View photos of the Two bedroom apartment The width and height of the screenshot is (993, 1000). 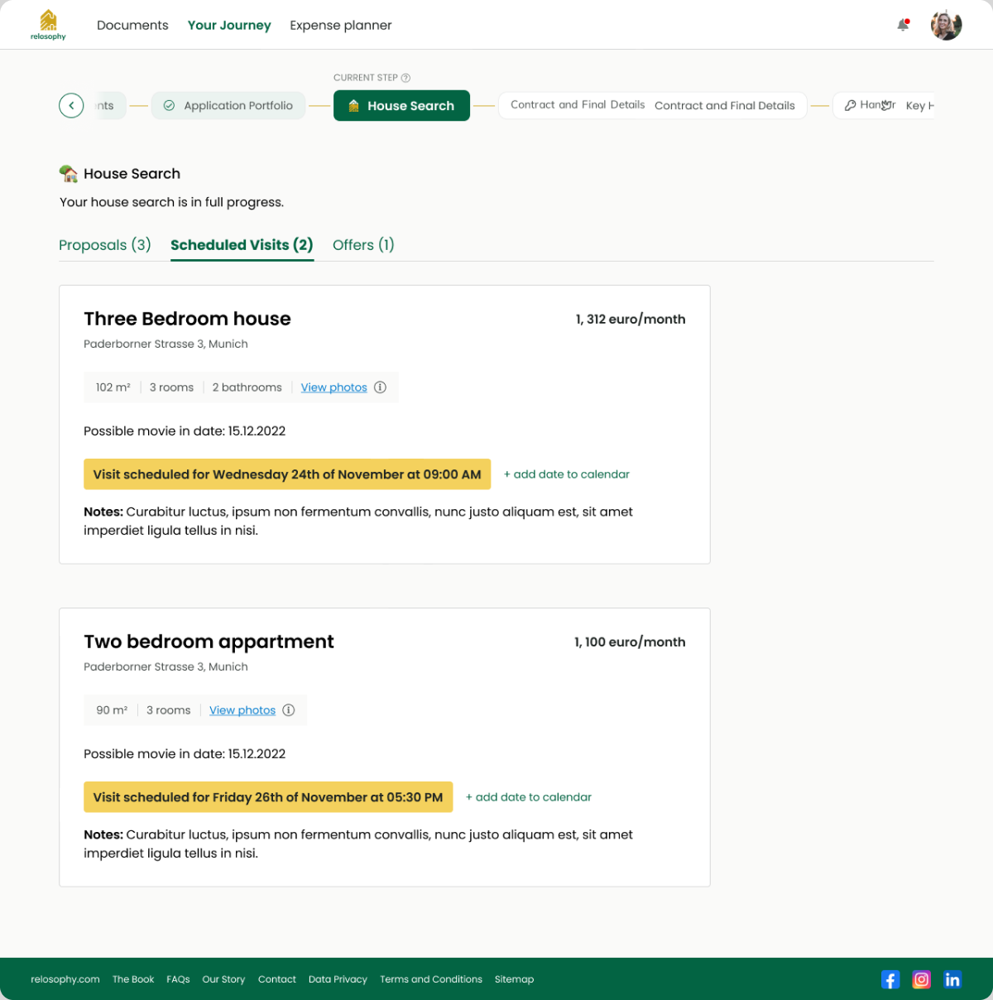(x=242, y=710)
